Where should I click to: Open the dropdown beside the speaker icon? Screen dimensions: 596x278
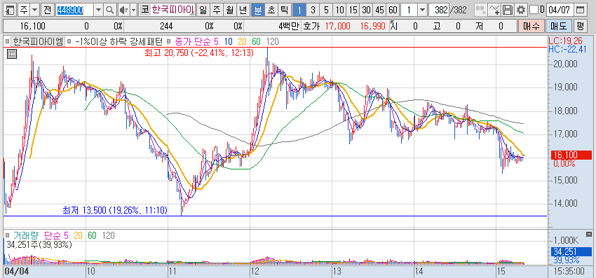point(133,10)
